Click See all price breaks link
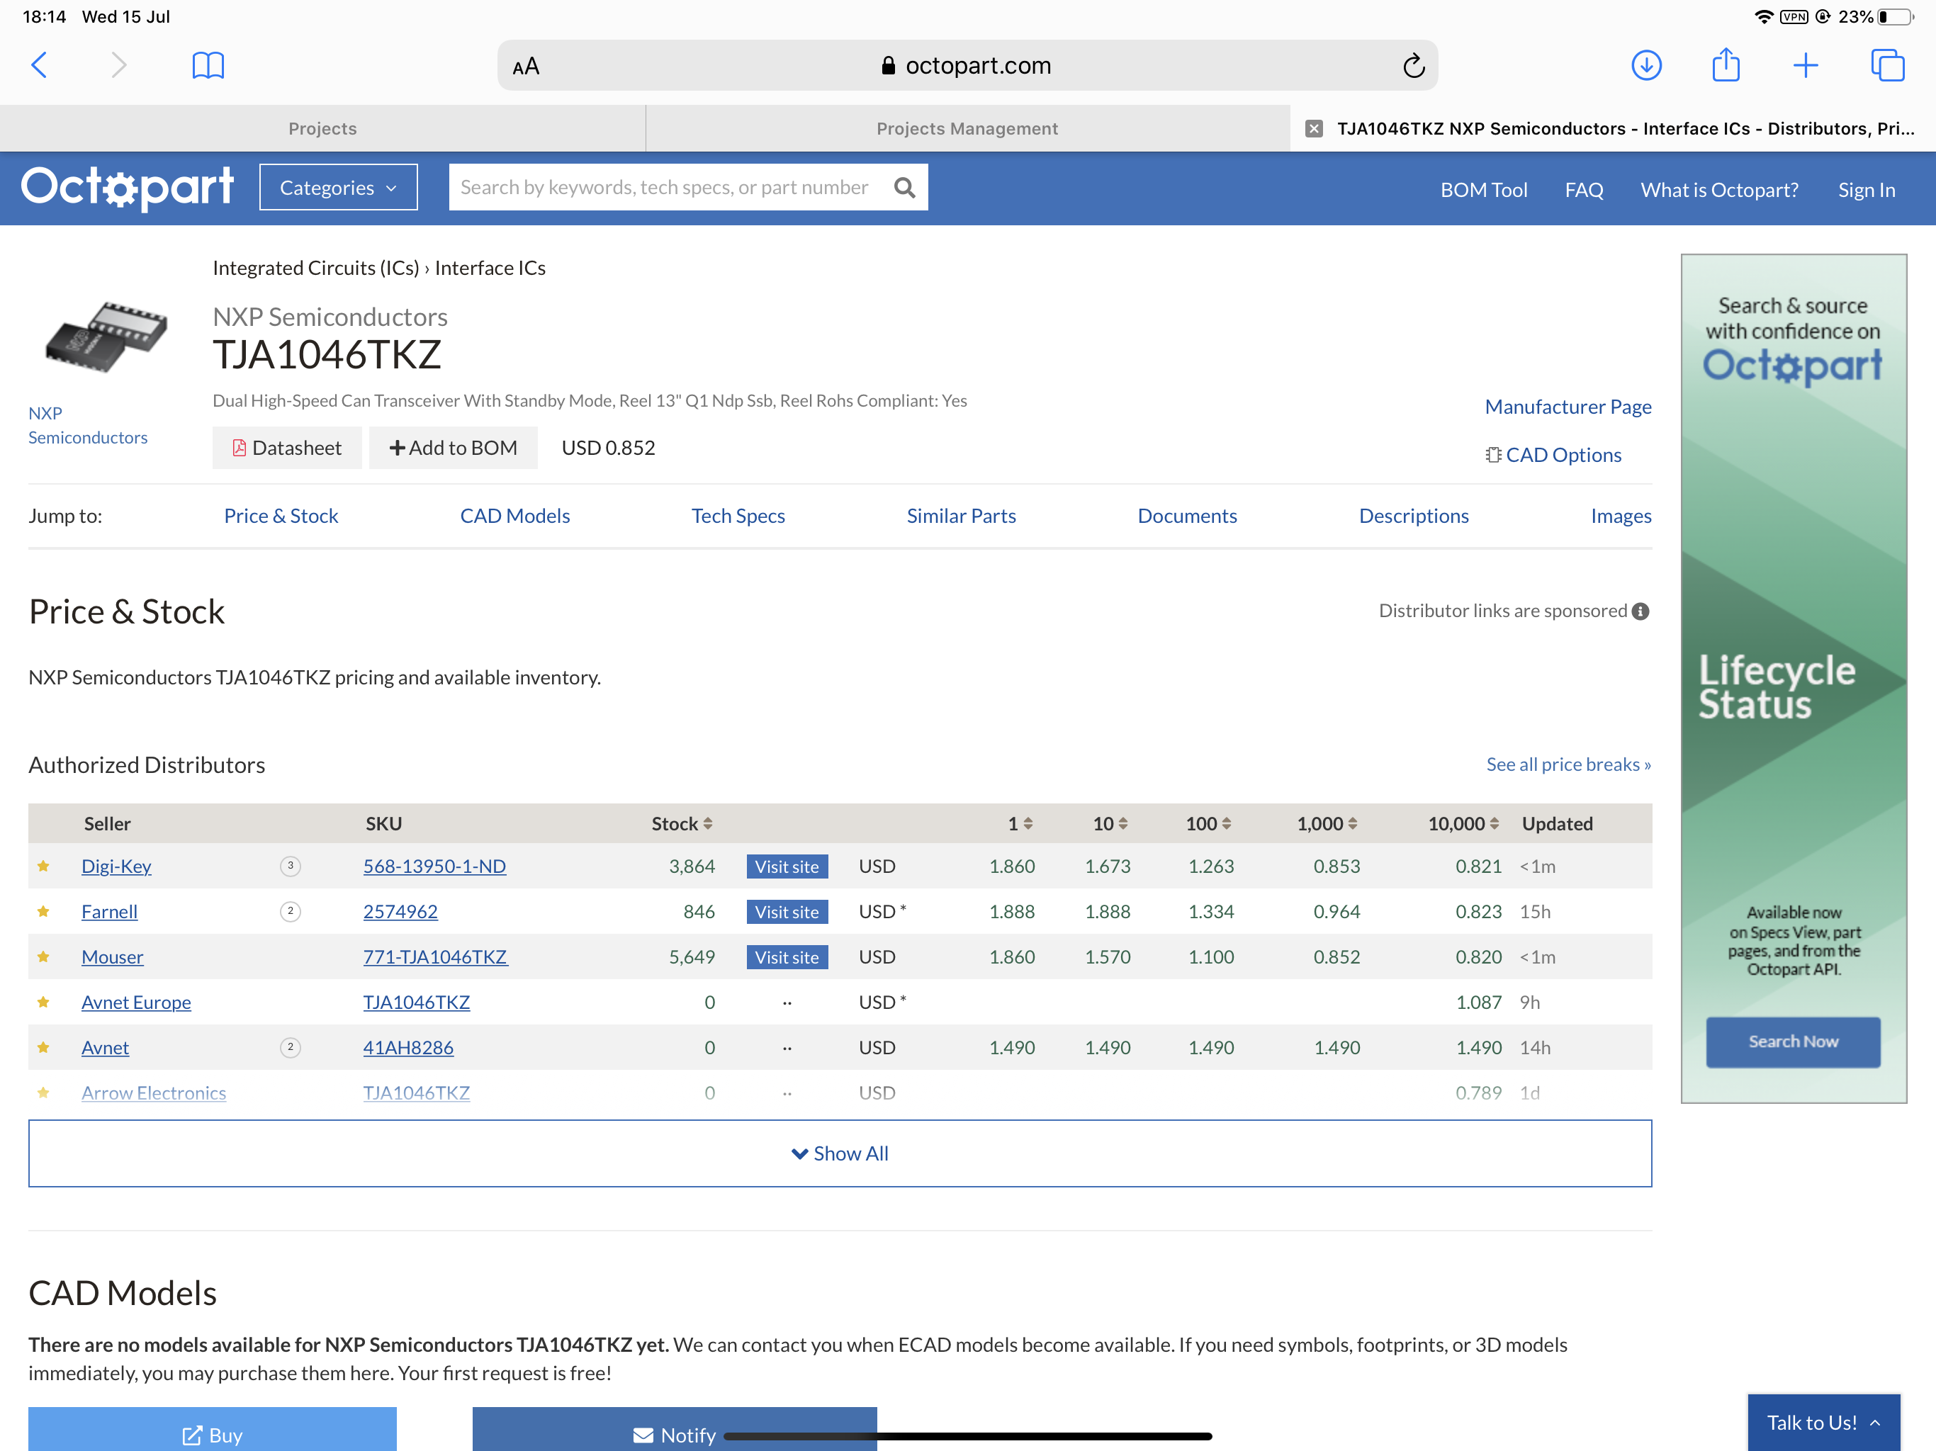Screen dimensions: 1936x1451 point(1568,764)
